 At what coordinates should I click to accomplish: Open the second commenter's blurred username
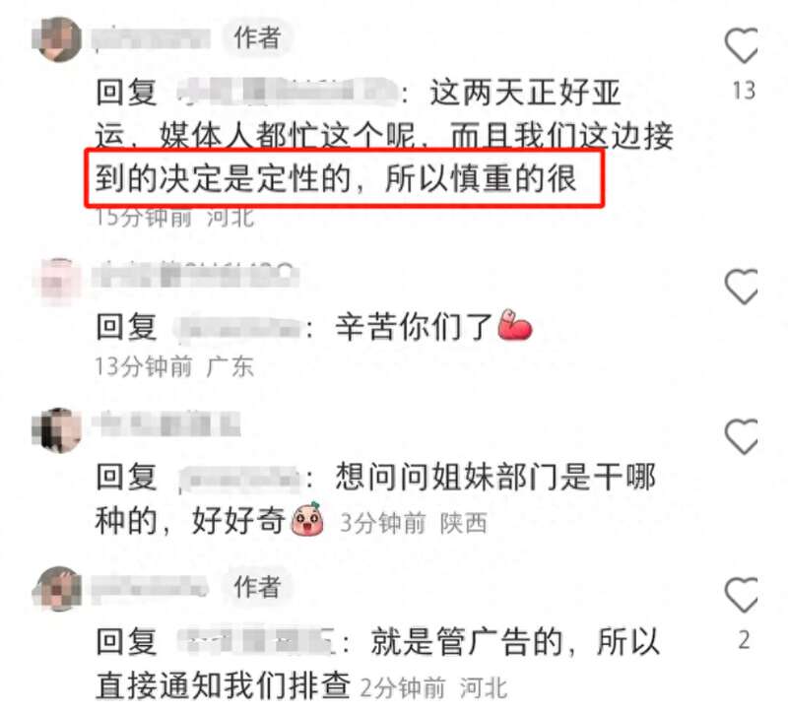pos(196,276)
